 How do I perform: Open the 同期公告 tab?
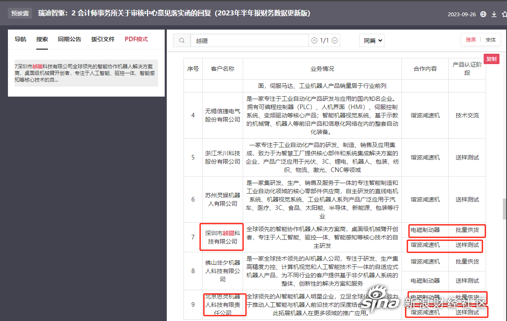pyautogui.click(x=70, y=39)
